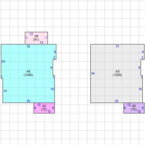
Task: Click the 7 dimension on A5's left side
Action: [26, 38]
